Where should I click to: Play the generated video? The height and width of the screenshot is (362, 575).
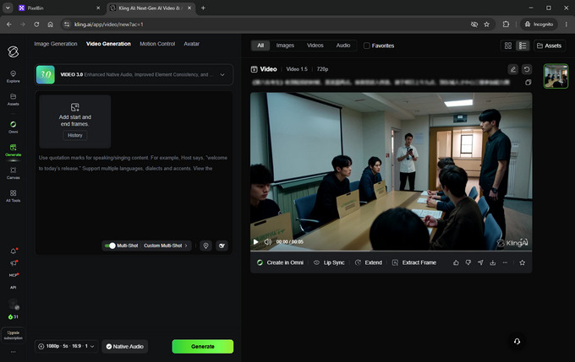click(255, 241)
